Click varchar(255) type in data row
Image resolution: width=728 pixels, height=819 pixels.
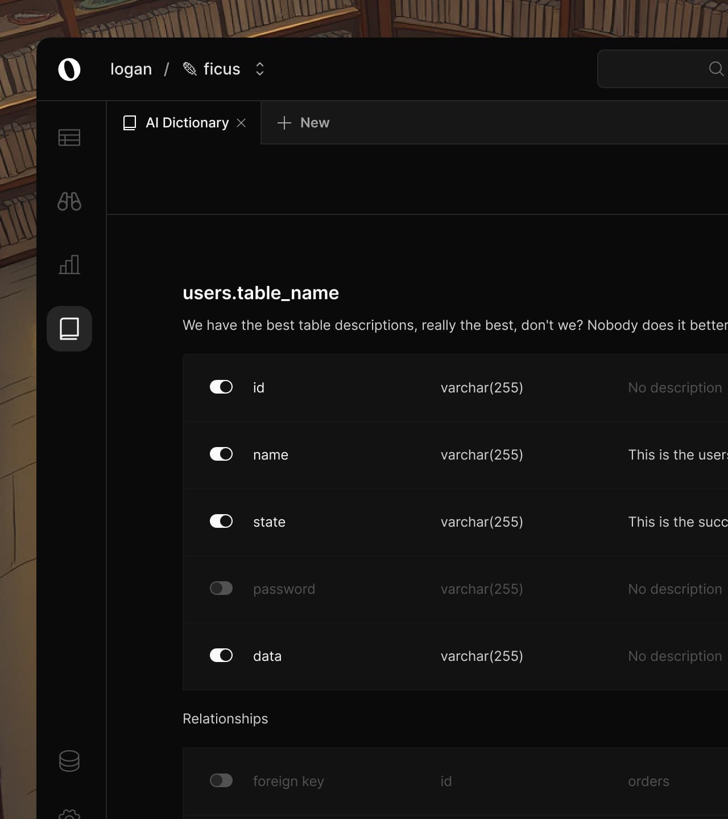482,656
